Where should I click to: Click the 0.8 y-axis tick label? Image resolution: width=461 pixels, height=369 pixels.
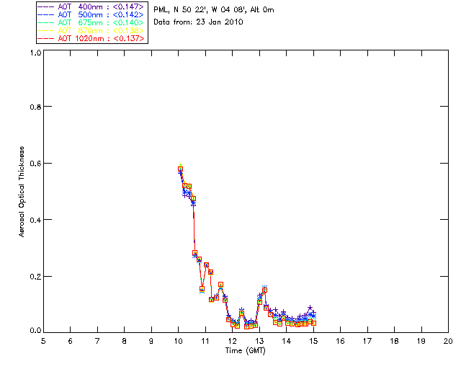35,107
